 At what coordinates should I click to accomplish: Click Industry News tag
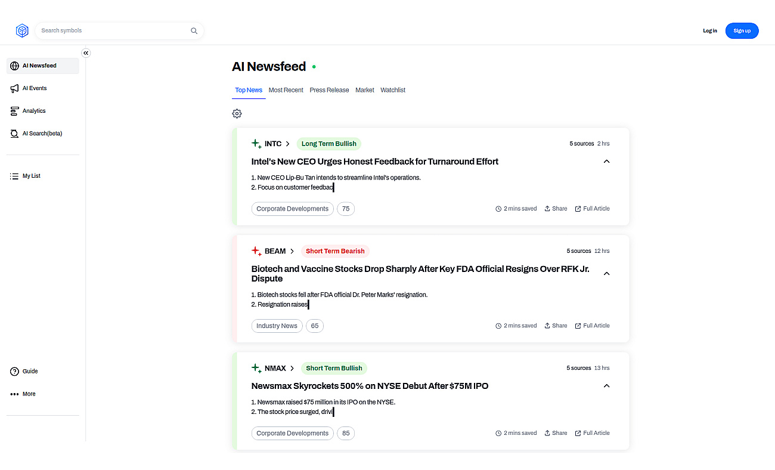click(x=277, y=326)
